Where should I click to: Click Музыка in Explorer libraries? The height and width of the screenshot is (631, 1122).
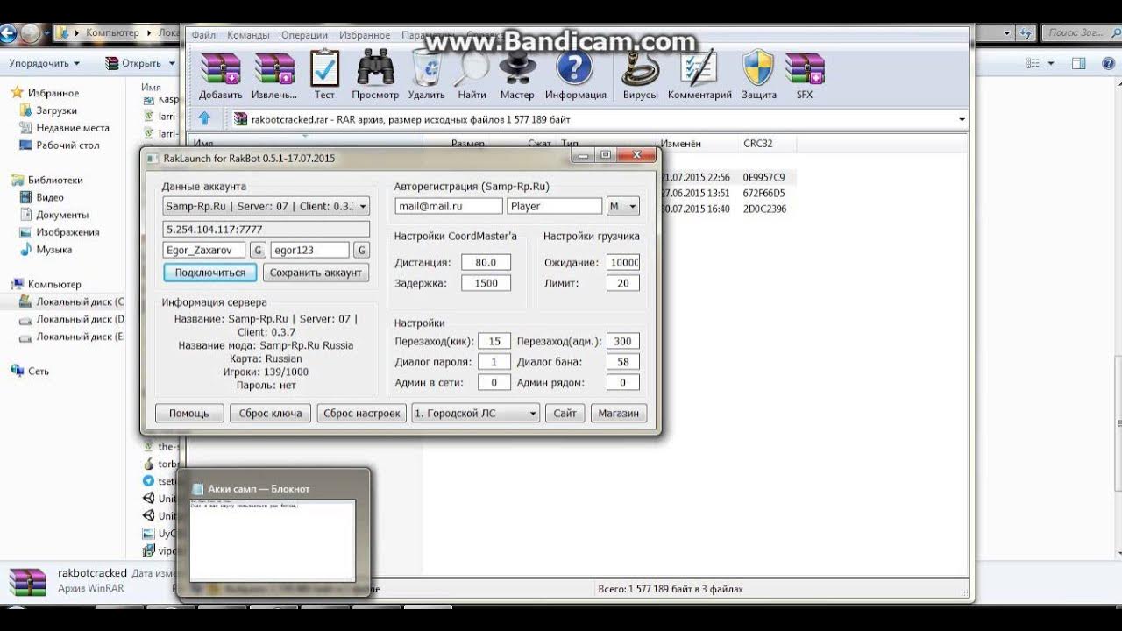click(53, 250)
